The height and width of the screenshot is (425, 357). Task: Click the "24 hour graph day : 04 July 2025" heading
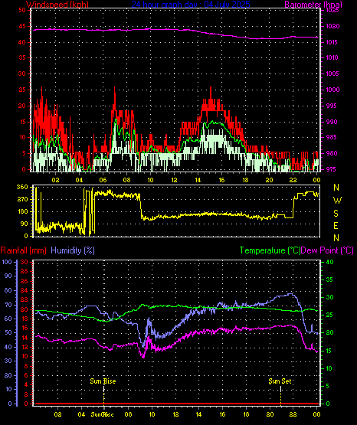(191, 4)
